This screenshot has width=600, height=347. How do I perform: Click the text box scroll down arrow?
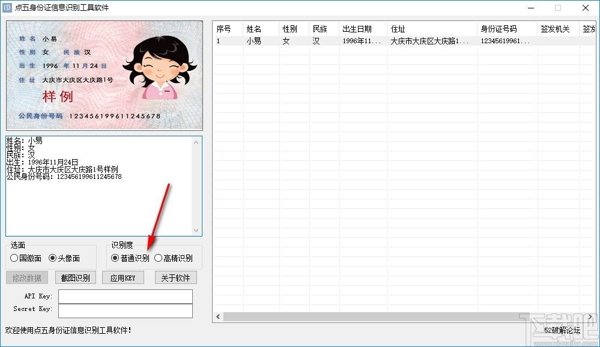tap(196, 231)
